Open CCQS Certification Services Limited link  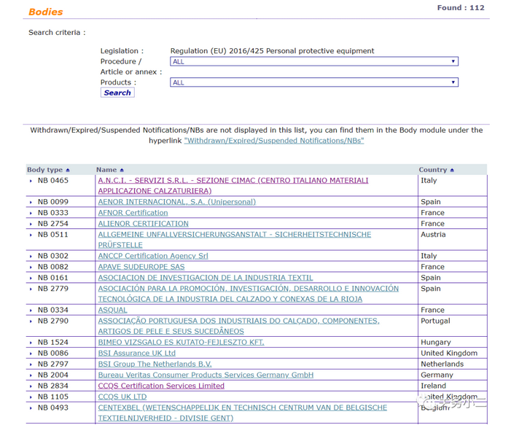(x=161, y=386)
